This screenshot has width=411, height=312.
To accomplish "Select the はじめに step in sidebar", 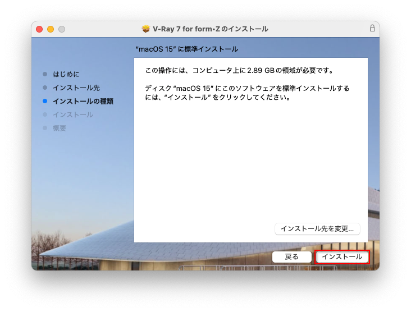I will (x=66, y=74).
